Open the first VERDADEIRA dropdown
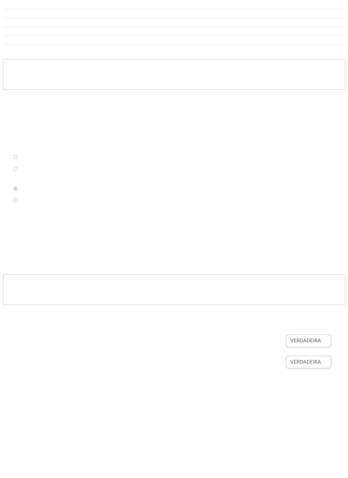The height and width of the screenshot is (478, 348). tap(308, 341)
